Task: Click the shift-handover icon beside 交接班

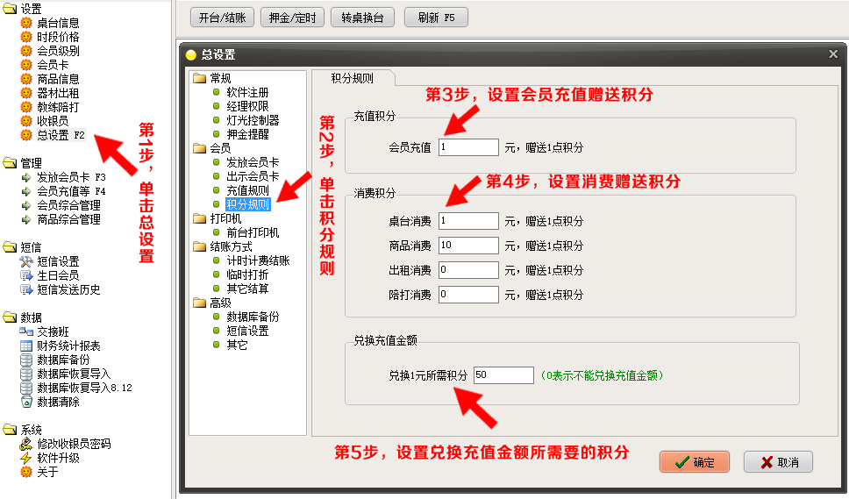Action: pyautogui.click(x=26, y=331)
